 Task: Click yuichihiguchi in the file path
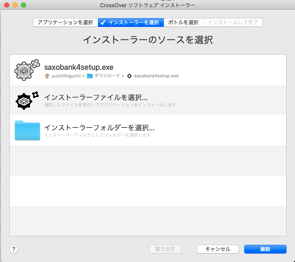click(66, 76)
